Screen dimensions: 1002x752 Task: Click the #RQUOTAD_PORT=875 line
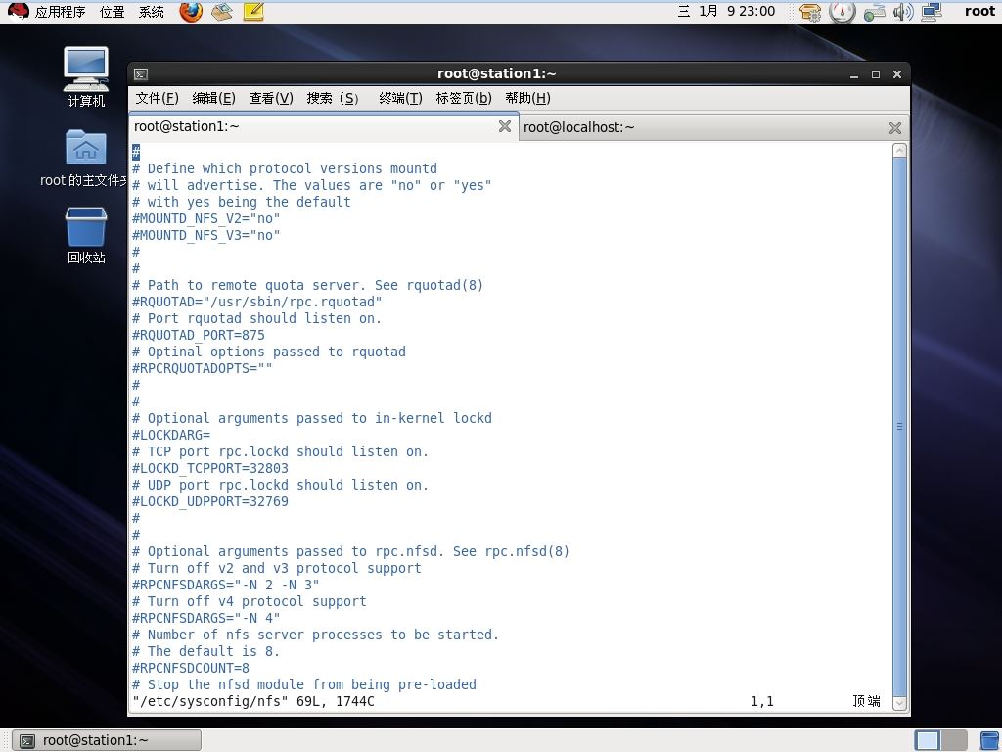coord(198,335)
